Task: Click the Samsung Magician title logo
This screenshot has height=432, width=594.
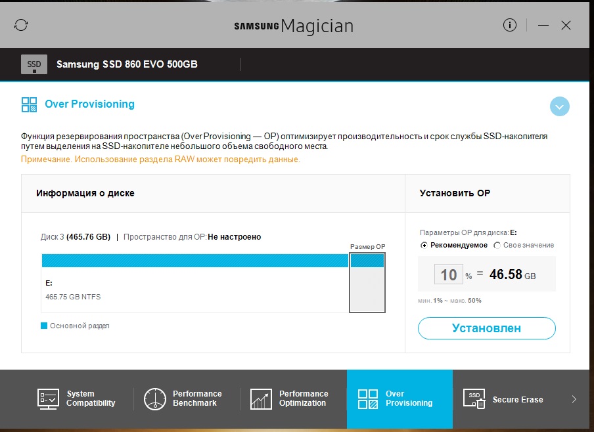Action: (x=294, y=26)
